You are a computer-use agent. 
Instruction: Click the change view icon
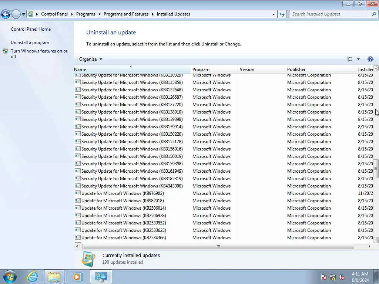pyautogui.click(x=349, y=59)
